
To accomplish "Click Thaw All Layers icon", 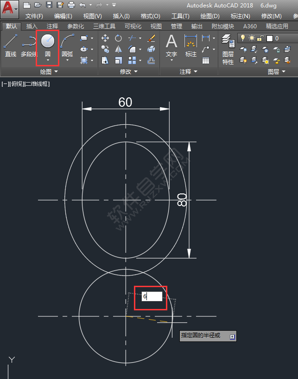I will coord(266,60).
